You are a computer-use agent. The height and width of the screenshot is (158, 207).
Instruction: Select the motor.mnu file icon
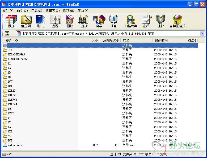coord(5,145)
